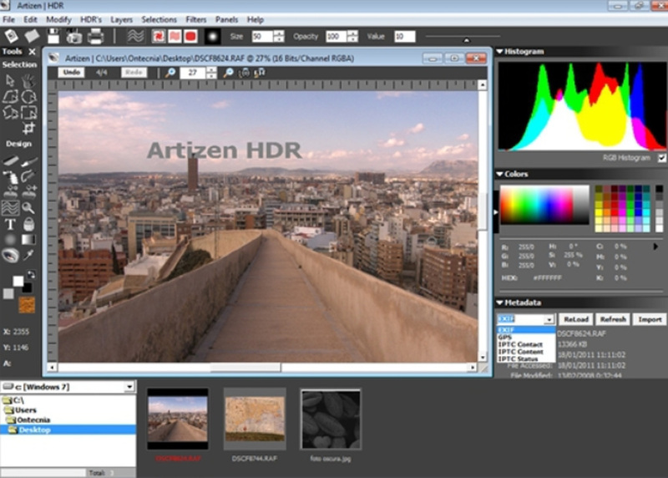
Task: Close the Tools panel with the X
Action: pyautogui.click(x=32, y=52)
